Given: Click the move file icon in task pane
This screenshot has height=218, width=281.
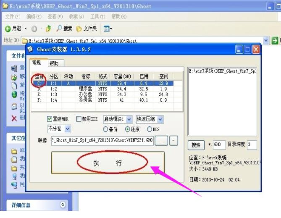Looking at the screenshot, I should 14,77.
